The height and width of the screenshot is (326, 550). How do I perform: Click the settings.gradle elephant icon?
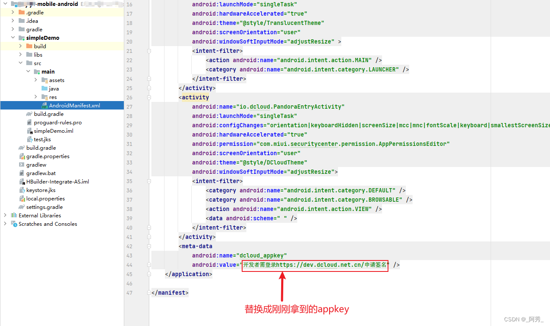[x=22, y=207]
